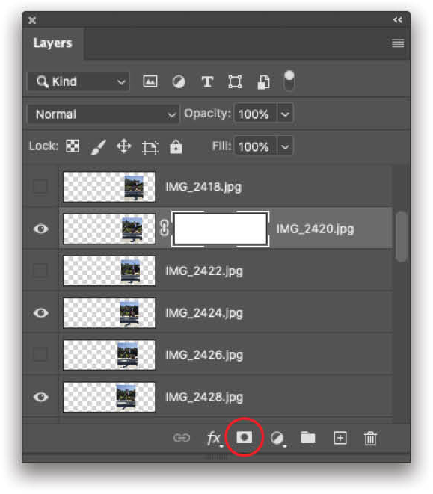This screenshot has height=494, width=433.
Task: Click the Add layer mask button
Action: point(245,437)
